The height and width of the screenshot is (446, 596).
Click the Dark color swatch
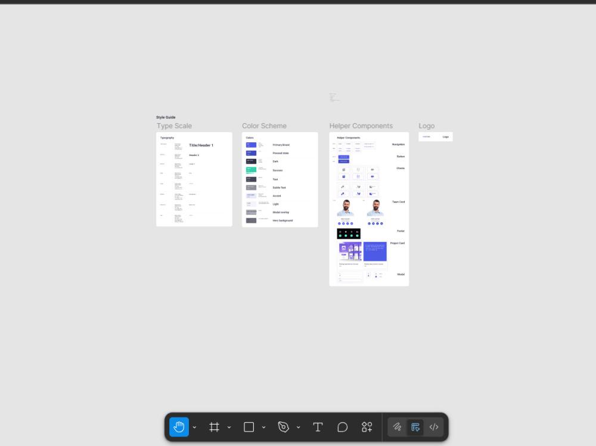point(251,161)
